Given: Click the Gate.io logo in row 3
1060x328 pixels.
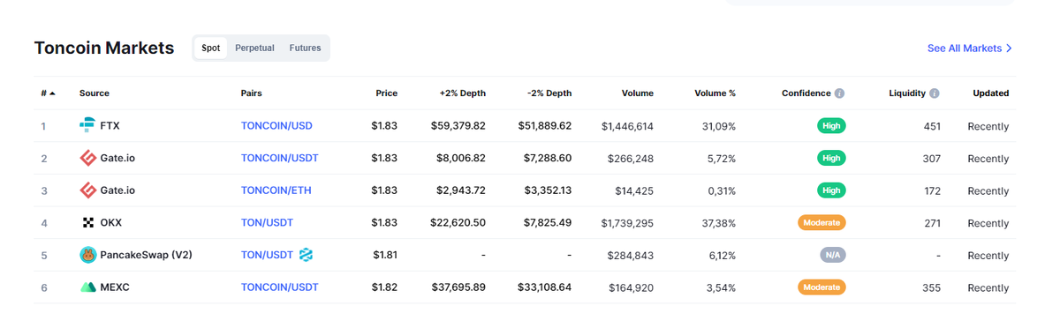Looking at the screenshot, I should [87, 190].
